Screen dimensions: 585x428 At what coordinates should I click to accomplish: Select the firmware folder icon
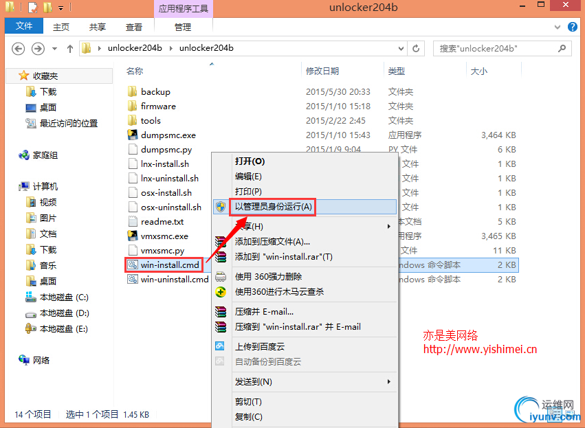[x=133, y=106]
